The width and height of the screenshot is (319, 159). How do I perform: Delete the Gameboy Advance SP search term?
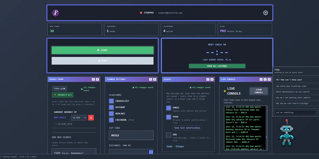(x=91, y=118)
